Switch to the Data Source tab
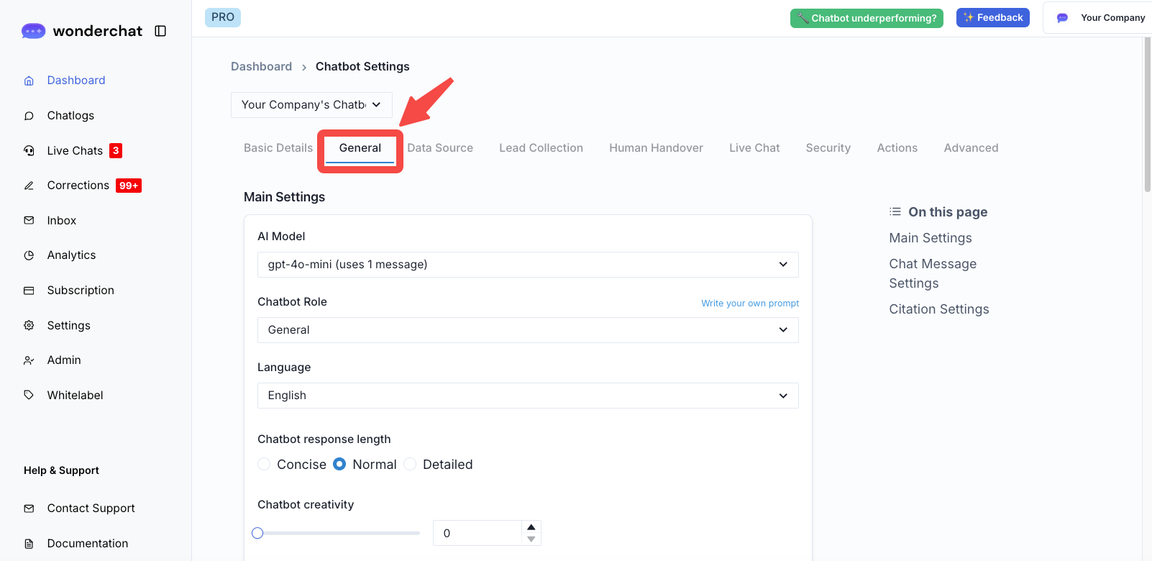 coord(440,148)
